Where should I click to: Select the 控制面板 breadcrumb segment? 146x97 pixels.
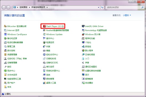tap(23, 7)
